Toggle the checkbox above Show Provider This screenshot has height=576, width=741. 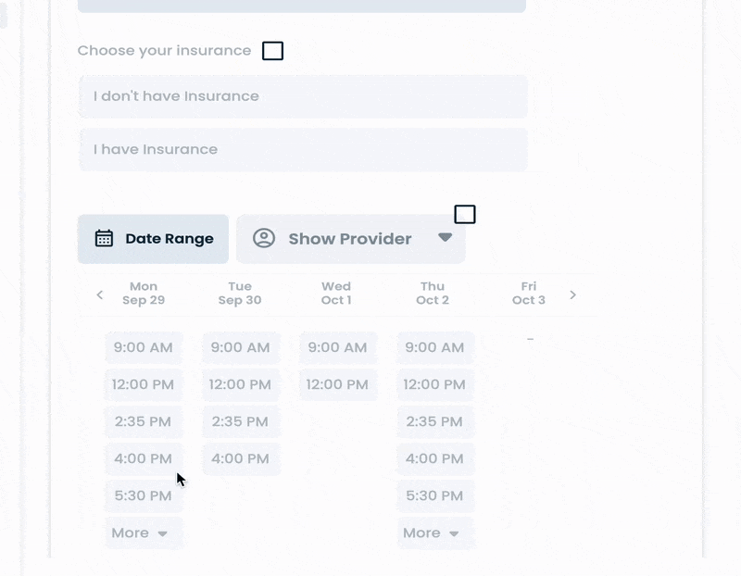[465, 215]
